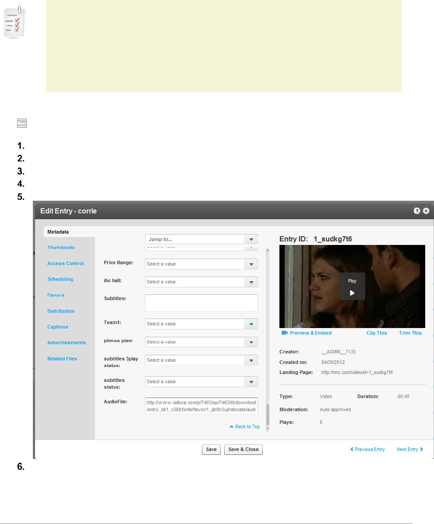This screenshot has width=434, height=524.
Task: Click the scrollbar up arrow in metadata panel
Action: 267,250
